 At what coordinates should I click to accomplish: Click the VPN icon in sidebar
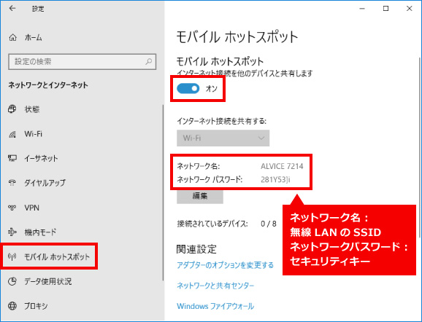click(12, 208)
